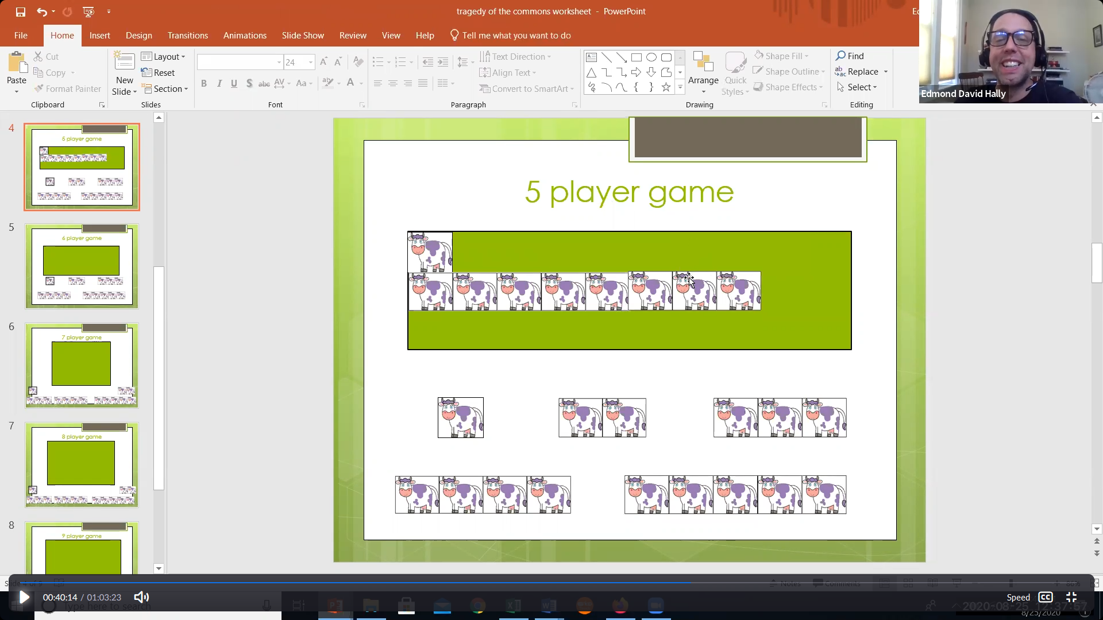The width and height of the screenshot is (1103, 620).
Task: Toggle strikethrough formatting
Action: point(264,83)
